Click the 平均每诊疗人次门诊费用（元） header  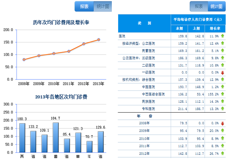pyautogui.click(x=198, y=20)
